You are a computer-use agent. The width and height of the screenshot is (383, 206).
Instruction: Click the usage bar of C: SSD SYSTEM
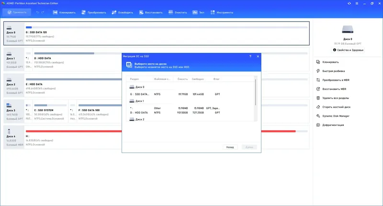tap(50, 105)
